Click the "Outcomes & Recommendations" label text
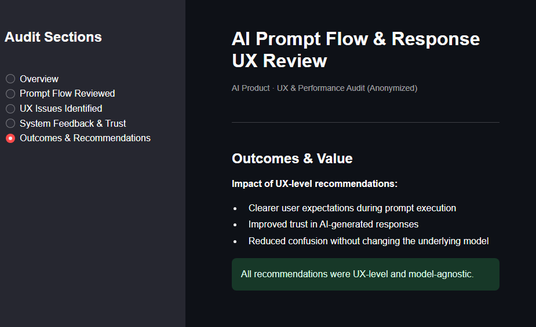The image size is (536, 327). tap(85, 138)
